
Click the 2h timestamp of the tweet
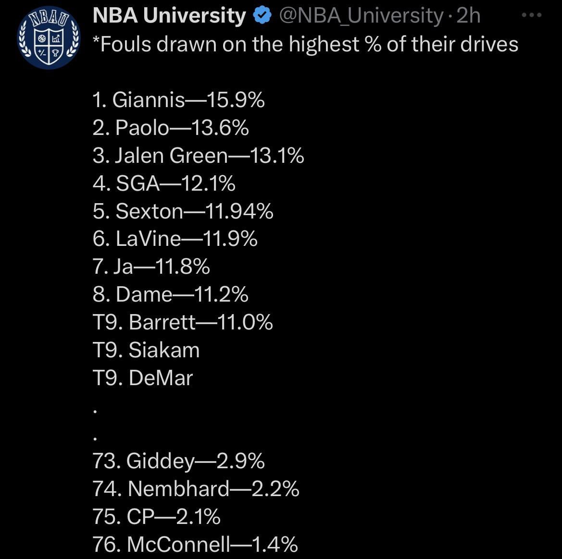click(x=468, y=16)
